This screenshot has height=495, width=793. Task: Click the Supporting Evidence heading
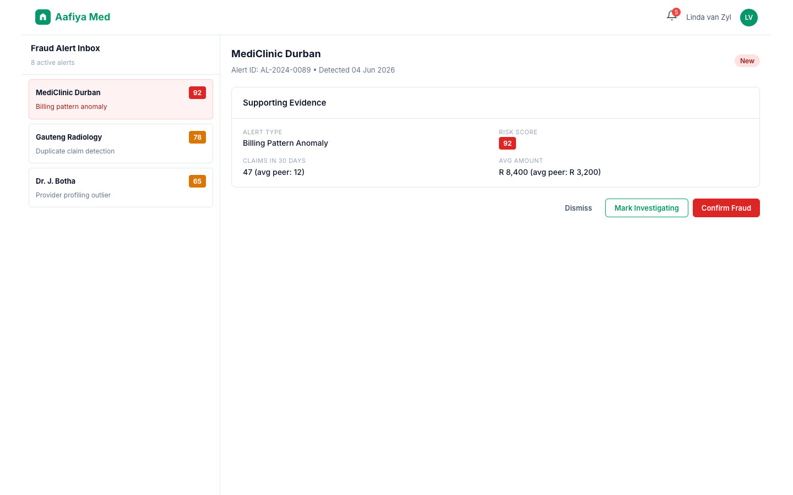tap(285, 103)
